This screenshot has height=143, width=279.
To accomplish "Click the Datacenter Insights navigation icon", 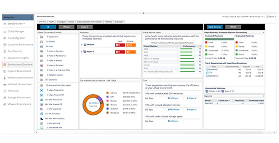I will tap(5, 58).
